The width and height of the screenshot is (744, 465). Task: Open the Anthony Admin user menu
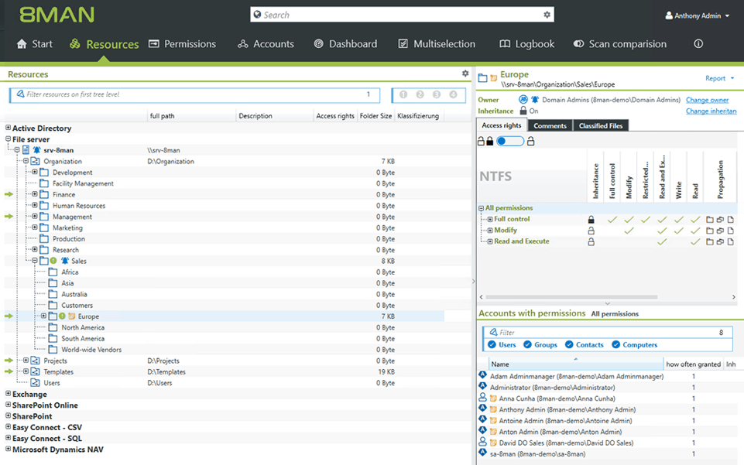pos(697,15)
